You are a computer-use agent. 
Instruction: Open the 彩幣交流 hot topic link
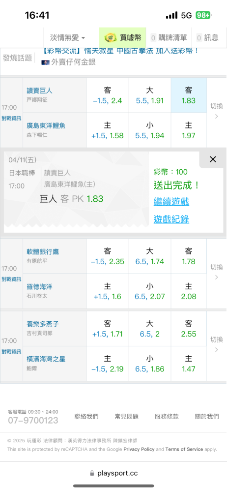tap(120, 51)
